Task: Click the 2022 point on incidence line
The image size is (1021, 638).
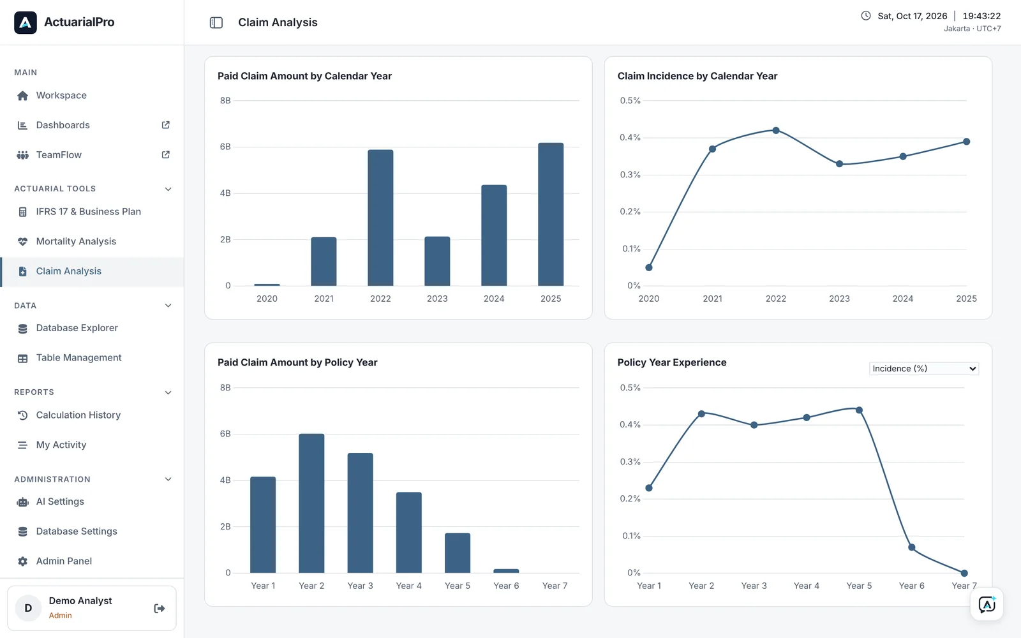Action: pos(776,130)
